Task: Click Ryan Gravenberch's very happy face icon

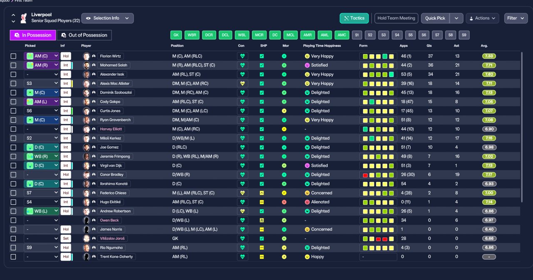Action: (x=307, y=120)
